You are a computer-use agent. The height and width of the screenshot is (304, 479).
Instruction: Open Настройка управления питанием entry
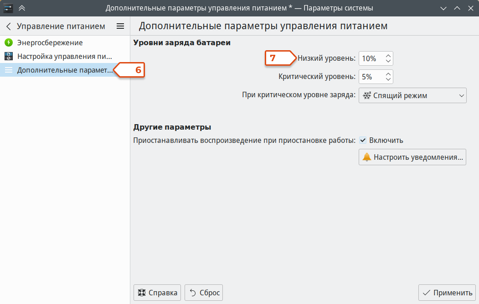coord(65,56)
